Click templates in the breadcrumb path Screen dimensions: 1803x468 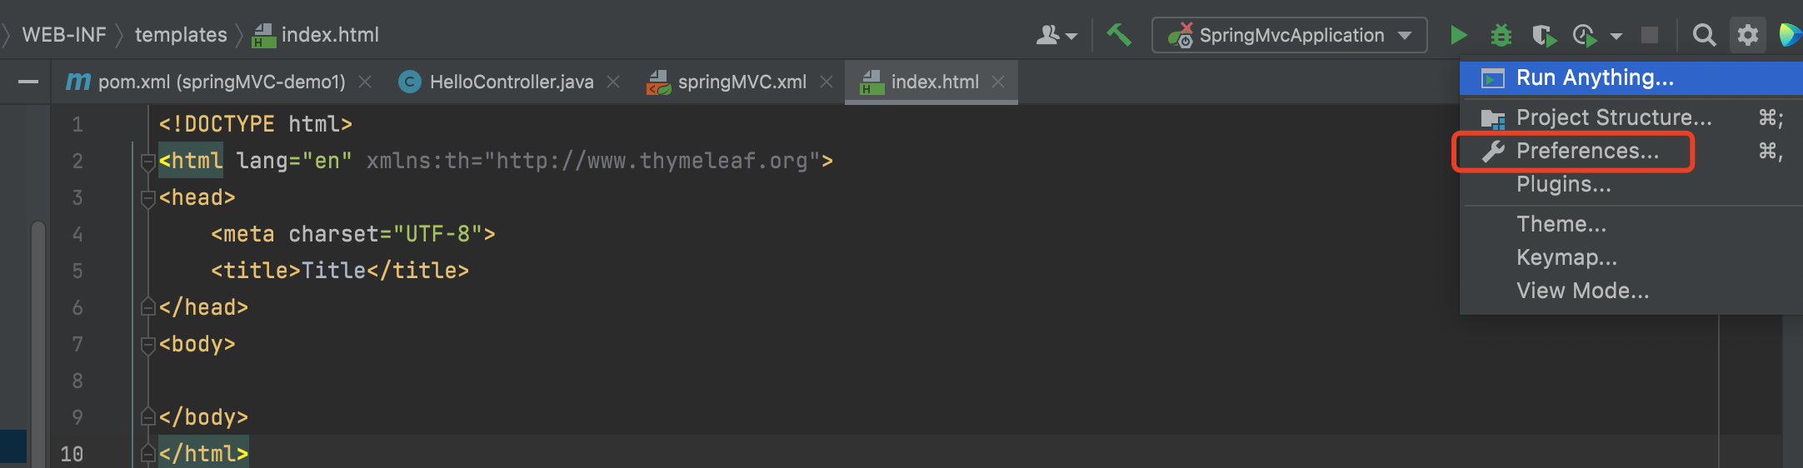click(181, 35)
